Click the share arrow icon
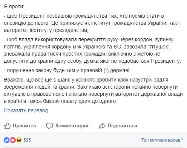This screenshot has height=148, width=187. point(102,126)
